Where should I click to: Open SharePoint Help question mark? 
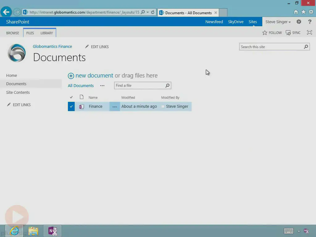pyautogui.click(x=310, y=22)
